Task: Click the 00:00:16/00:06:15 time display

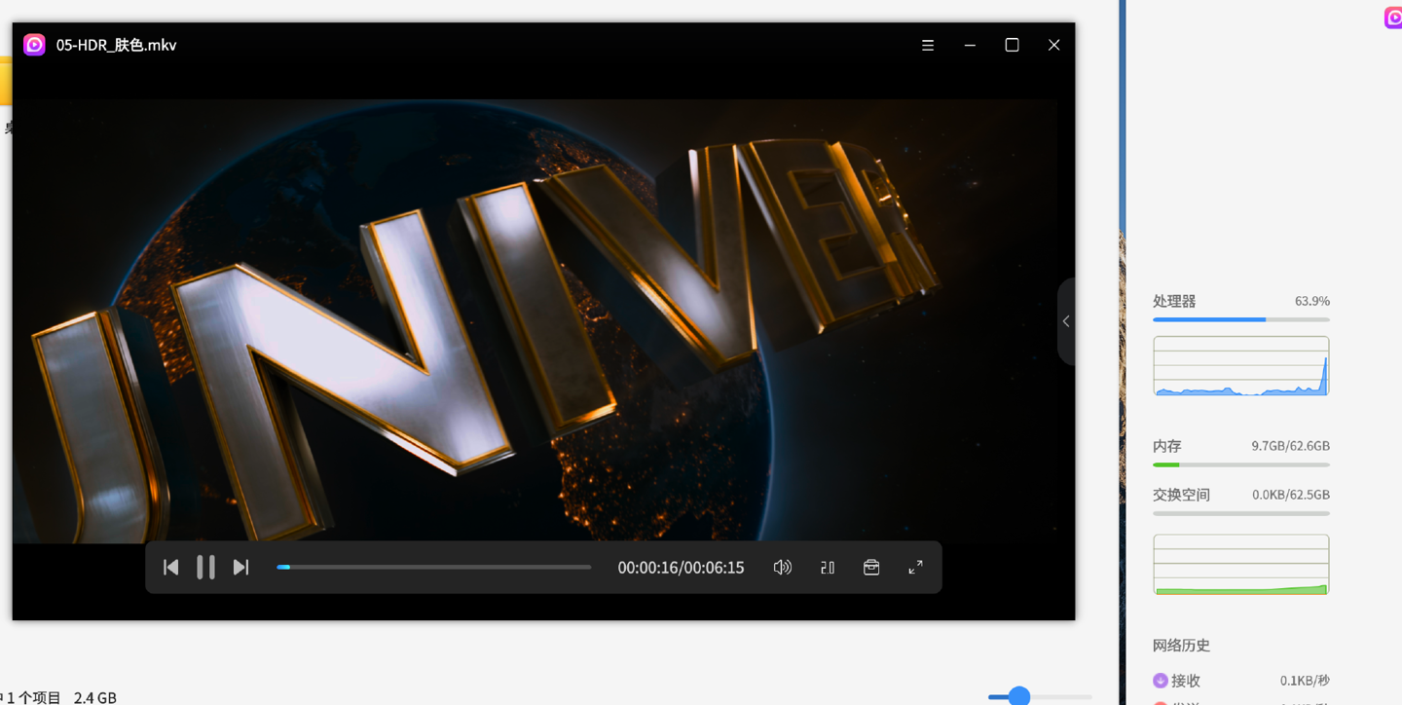Action: [681, 568]
